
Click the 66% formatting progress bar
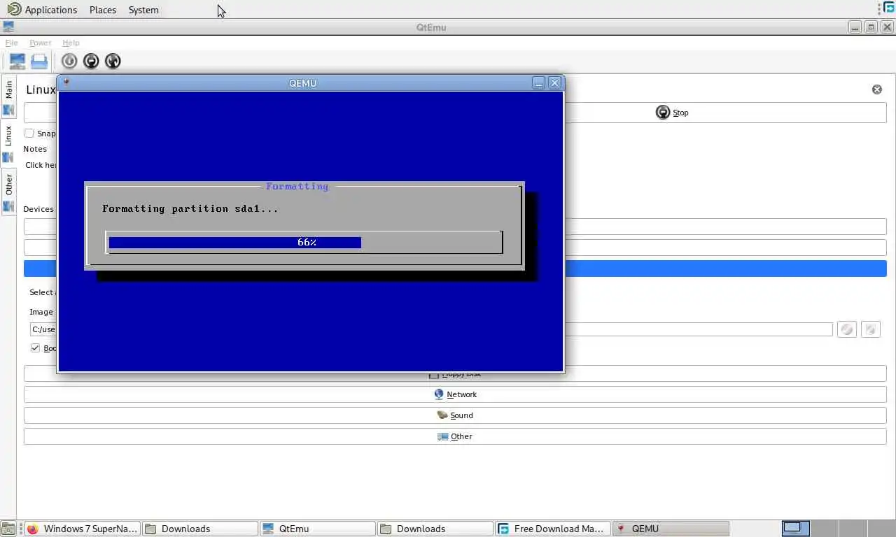304,242
